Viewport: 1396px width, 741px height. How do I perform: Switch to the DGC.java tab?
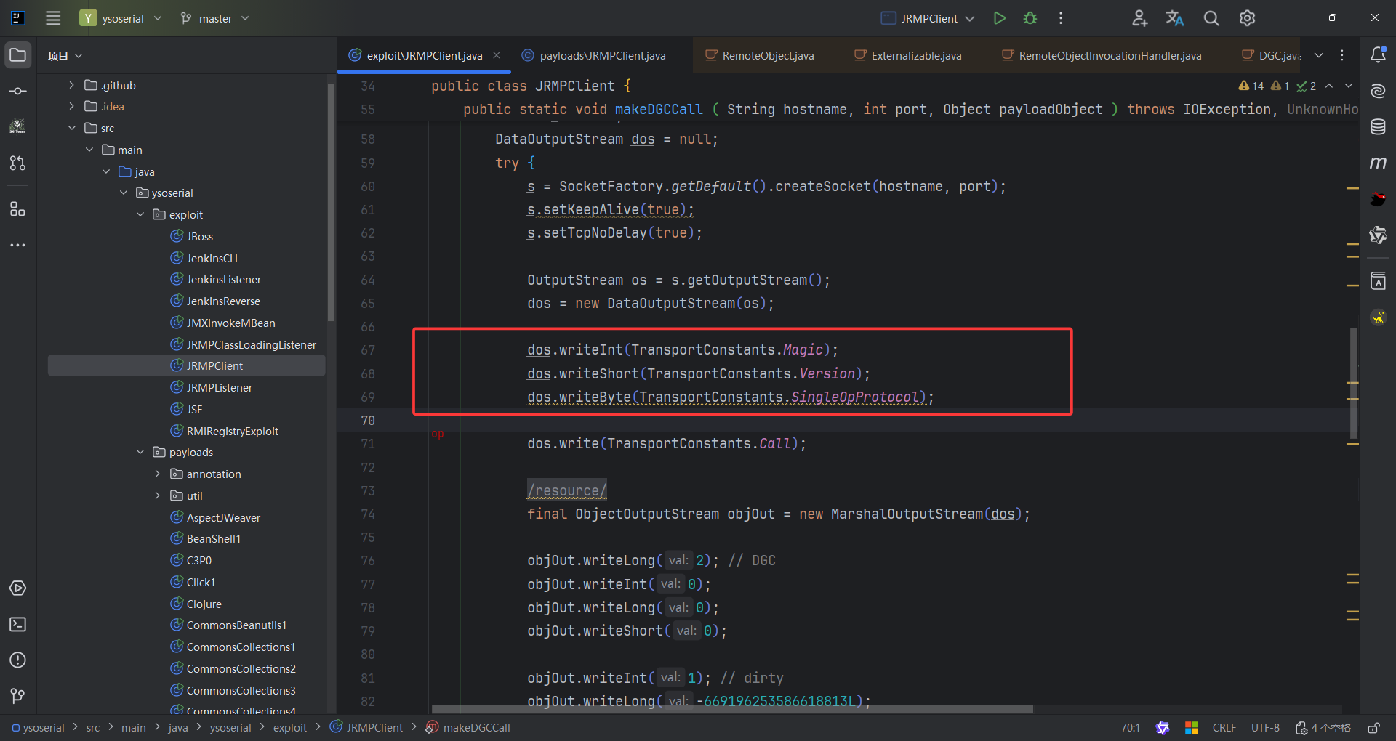(1270, 55)
